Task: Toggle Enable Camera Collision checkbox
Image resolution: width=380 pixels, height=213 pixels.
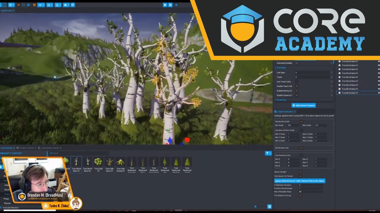Action: pyautogui.click(x=297, y=95)
